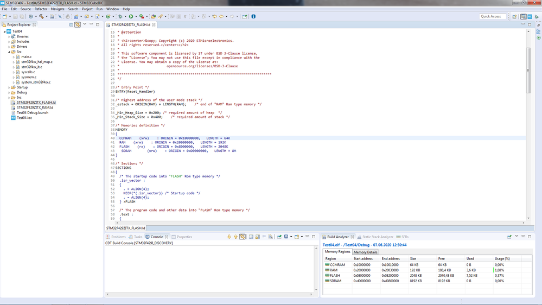Screen dimensions: 542x305
Task: Switch to Static Stack Analyzer tab
Action: (375, 237)
